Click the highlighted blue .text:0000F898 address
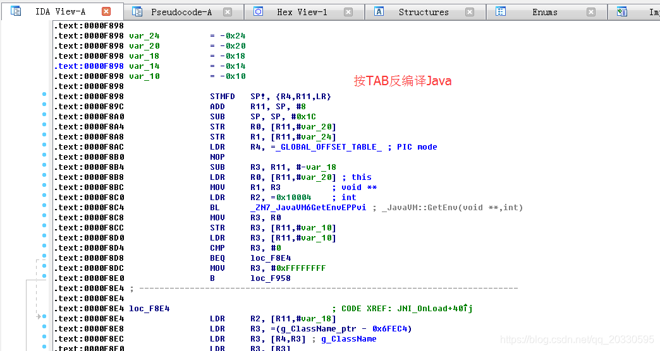 [89, 66]
